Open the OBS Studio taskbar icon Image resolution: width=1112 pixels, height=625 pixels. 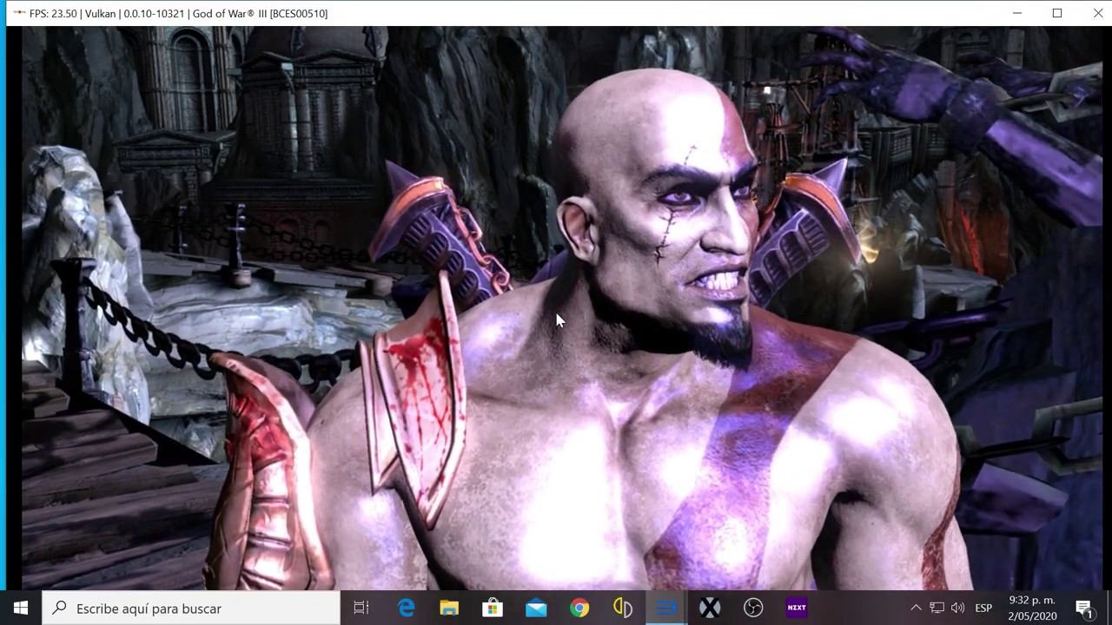pyautogui.click(x=753, y=608)
